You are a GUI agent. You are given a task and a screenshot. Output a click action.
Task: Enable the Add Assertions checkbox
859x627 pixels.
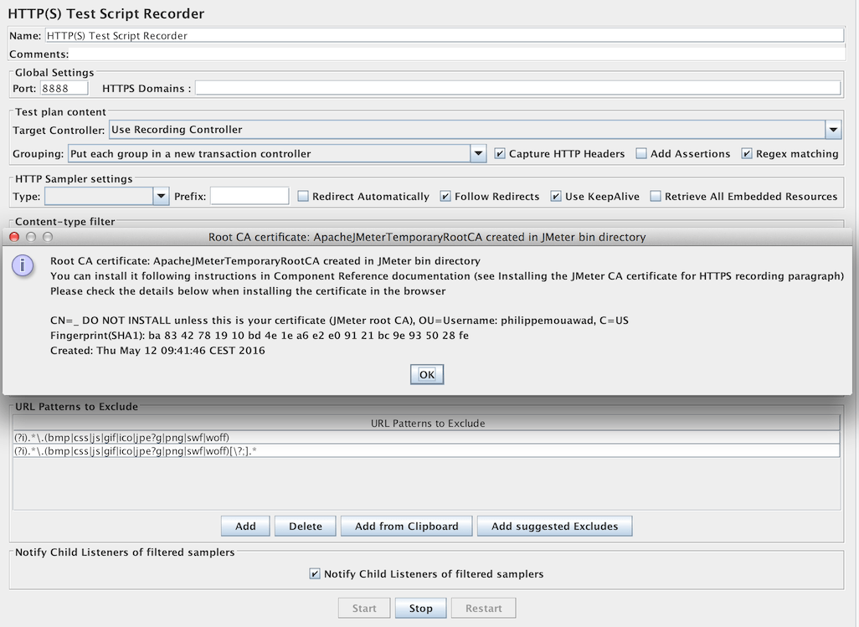coord(641,154)
